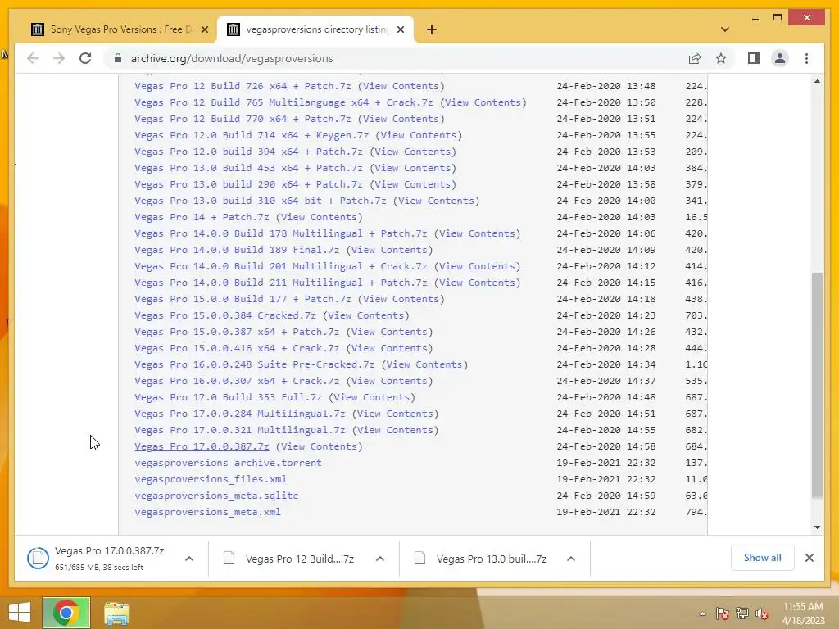Image resolution: width=839 pixels, height=629 pixels.
Task: Download Vegas Pro 13.0 Build 453 x64 file
Action: pos(248,168)
